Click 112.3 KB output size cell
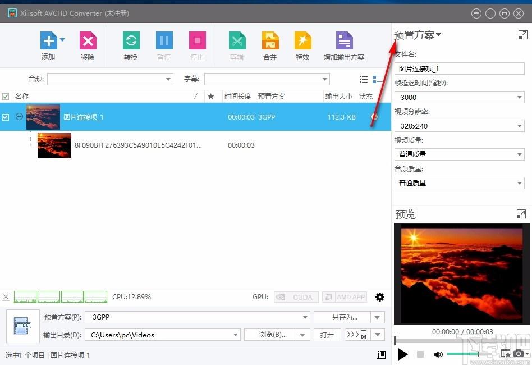Image resolution: width=532 pixels, height=365 pixels. 341,117
